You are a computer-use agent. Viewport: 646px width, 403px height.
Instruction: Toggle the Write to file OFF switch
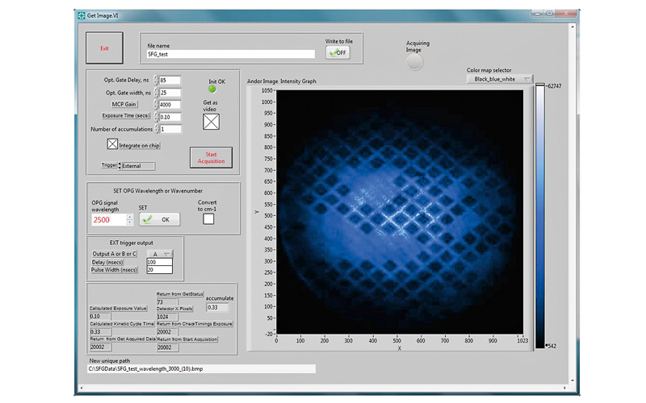pos(338,52)
